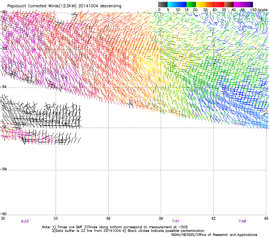Click the gray 0–5 knots color band
Image resolution: width=269 pixels, height=237 pixels.
point(163,4)
